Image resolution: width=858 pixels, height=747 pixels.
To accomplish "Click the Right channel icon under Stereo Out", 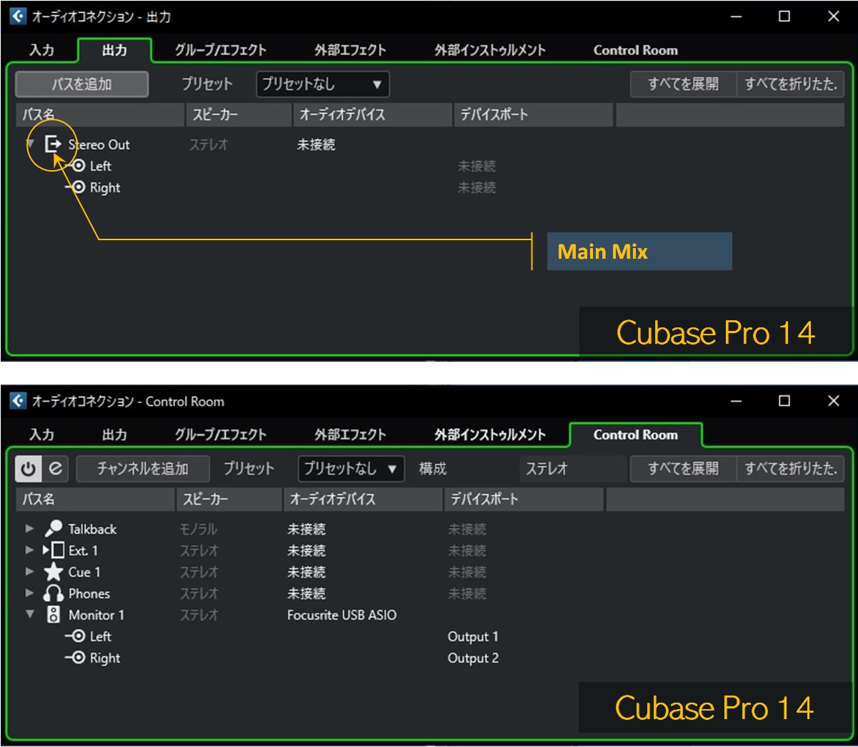I will coord(75,187).
